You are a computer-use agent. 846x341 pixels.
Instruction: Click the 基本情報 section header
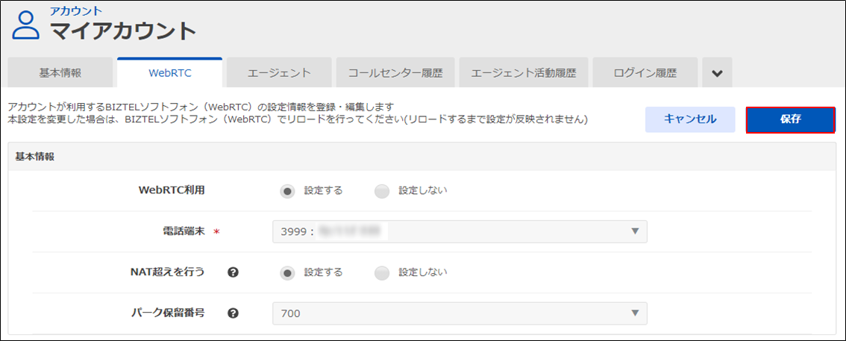click(x=34, y=157)
